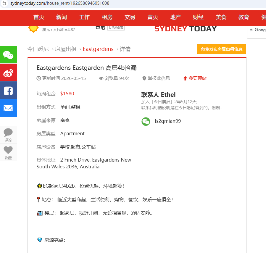Click the shield report icon
266x253 pixels.
pyautogui.click(x=144, y=78)
